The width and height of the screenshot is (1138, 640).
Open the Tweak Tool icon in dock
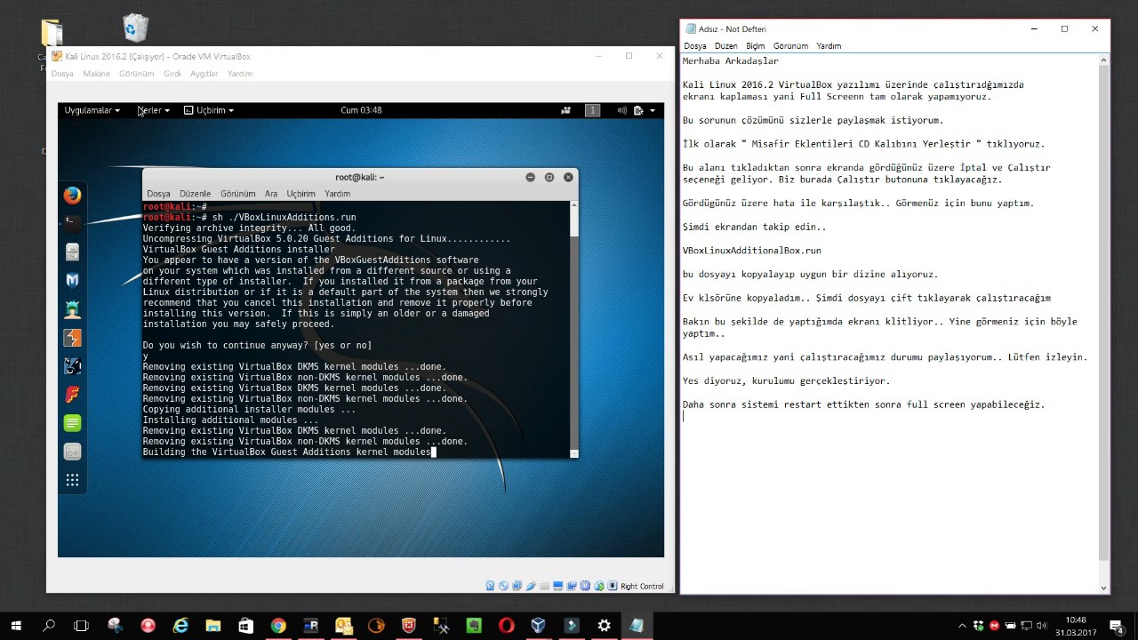[73, 452]
